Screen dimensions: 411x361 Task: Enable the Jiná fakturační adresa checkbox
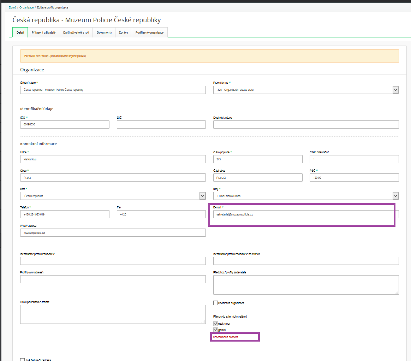click(23, 360)
